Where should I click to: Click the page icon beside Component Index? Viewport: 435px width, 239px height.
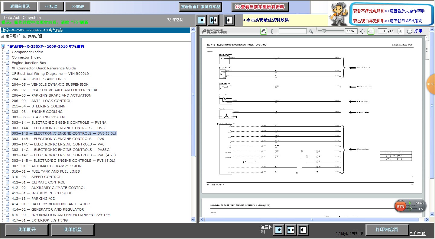tap(8, 52)
